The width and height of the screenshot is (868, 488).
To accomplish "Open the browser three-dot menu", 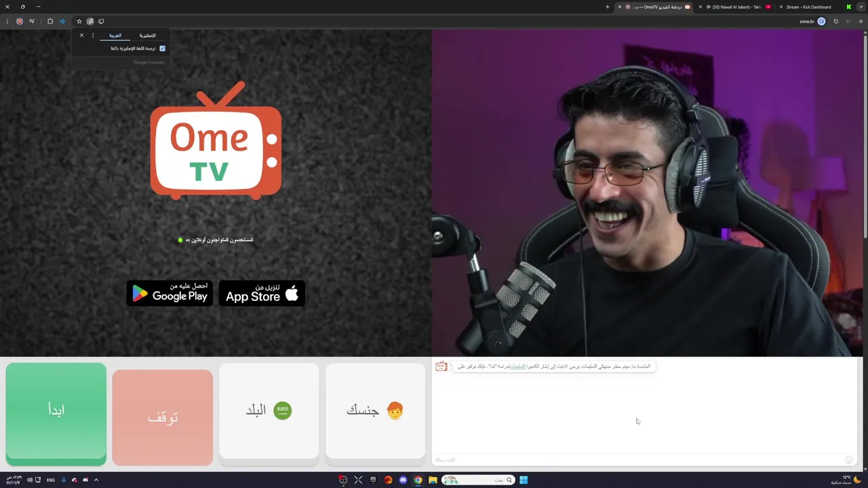I will [7, 21].
